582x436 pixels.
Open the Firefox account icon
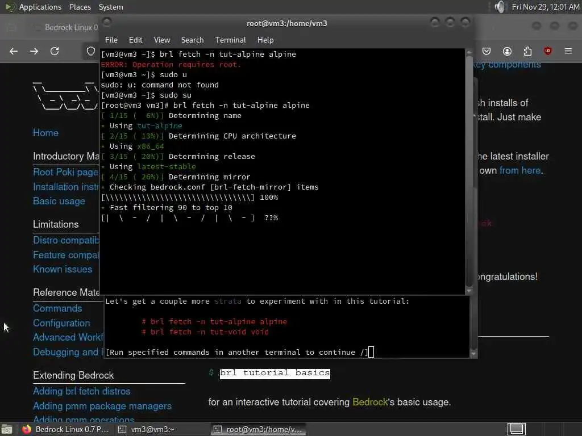(x=507, y=51)
